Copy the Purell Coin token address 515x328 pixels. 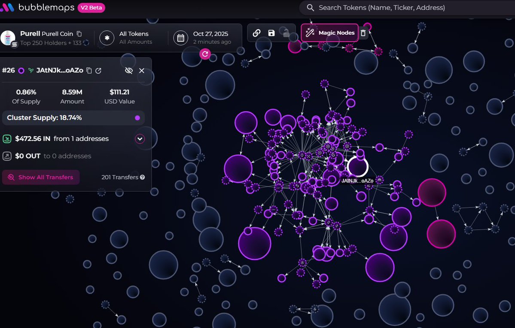[79, 33]
